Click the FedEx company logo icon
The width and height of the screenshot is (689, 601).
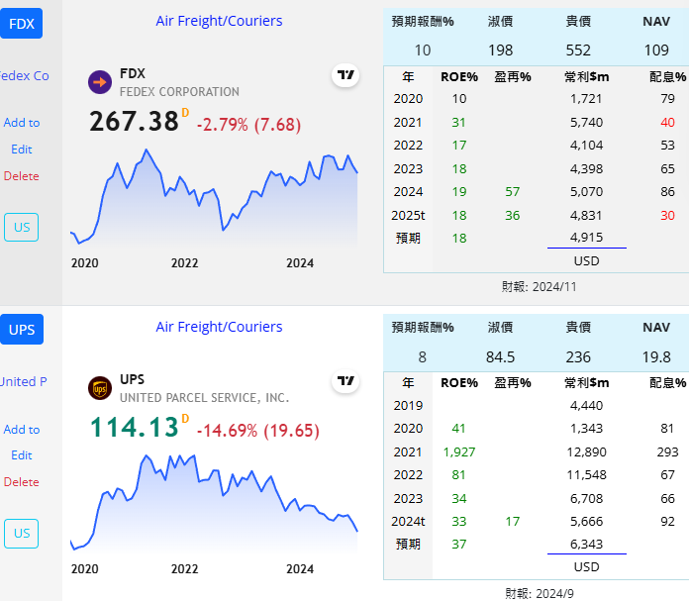pos(100,82)
